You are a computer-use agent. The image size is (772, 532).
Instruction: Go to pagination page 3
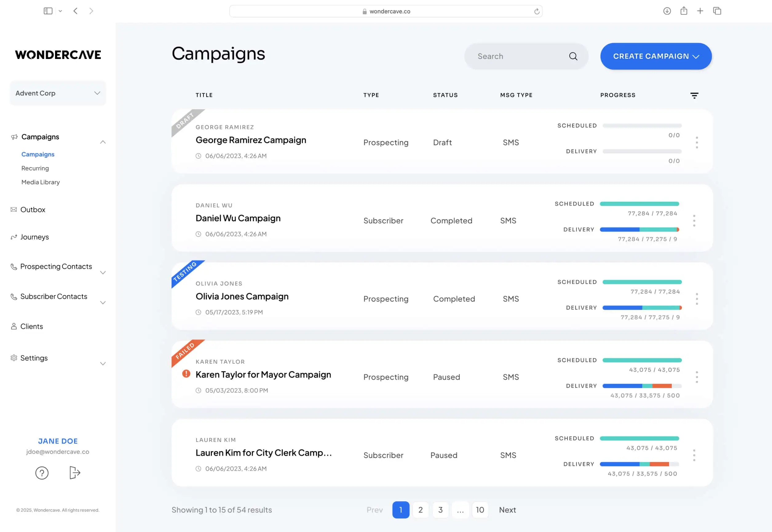tap(440, 510)
